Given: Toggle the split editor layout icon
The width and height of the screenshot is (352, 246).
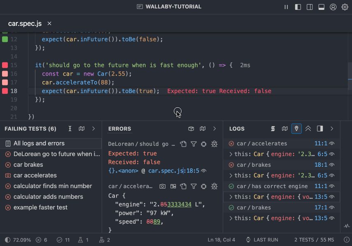Looking at the screenshot, I should [310, 7].
